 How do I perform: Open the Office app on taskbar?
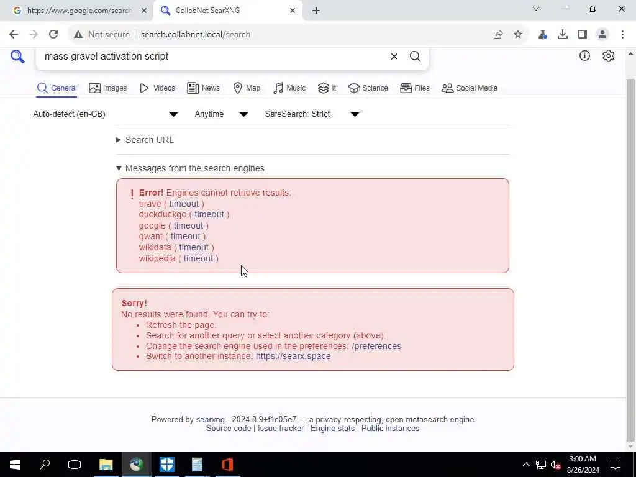(x=227, y=465)
